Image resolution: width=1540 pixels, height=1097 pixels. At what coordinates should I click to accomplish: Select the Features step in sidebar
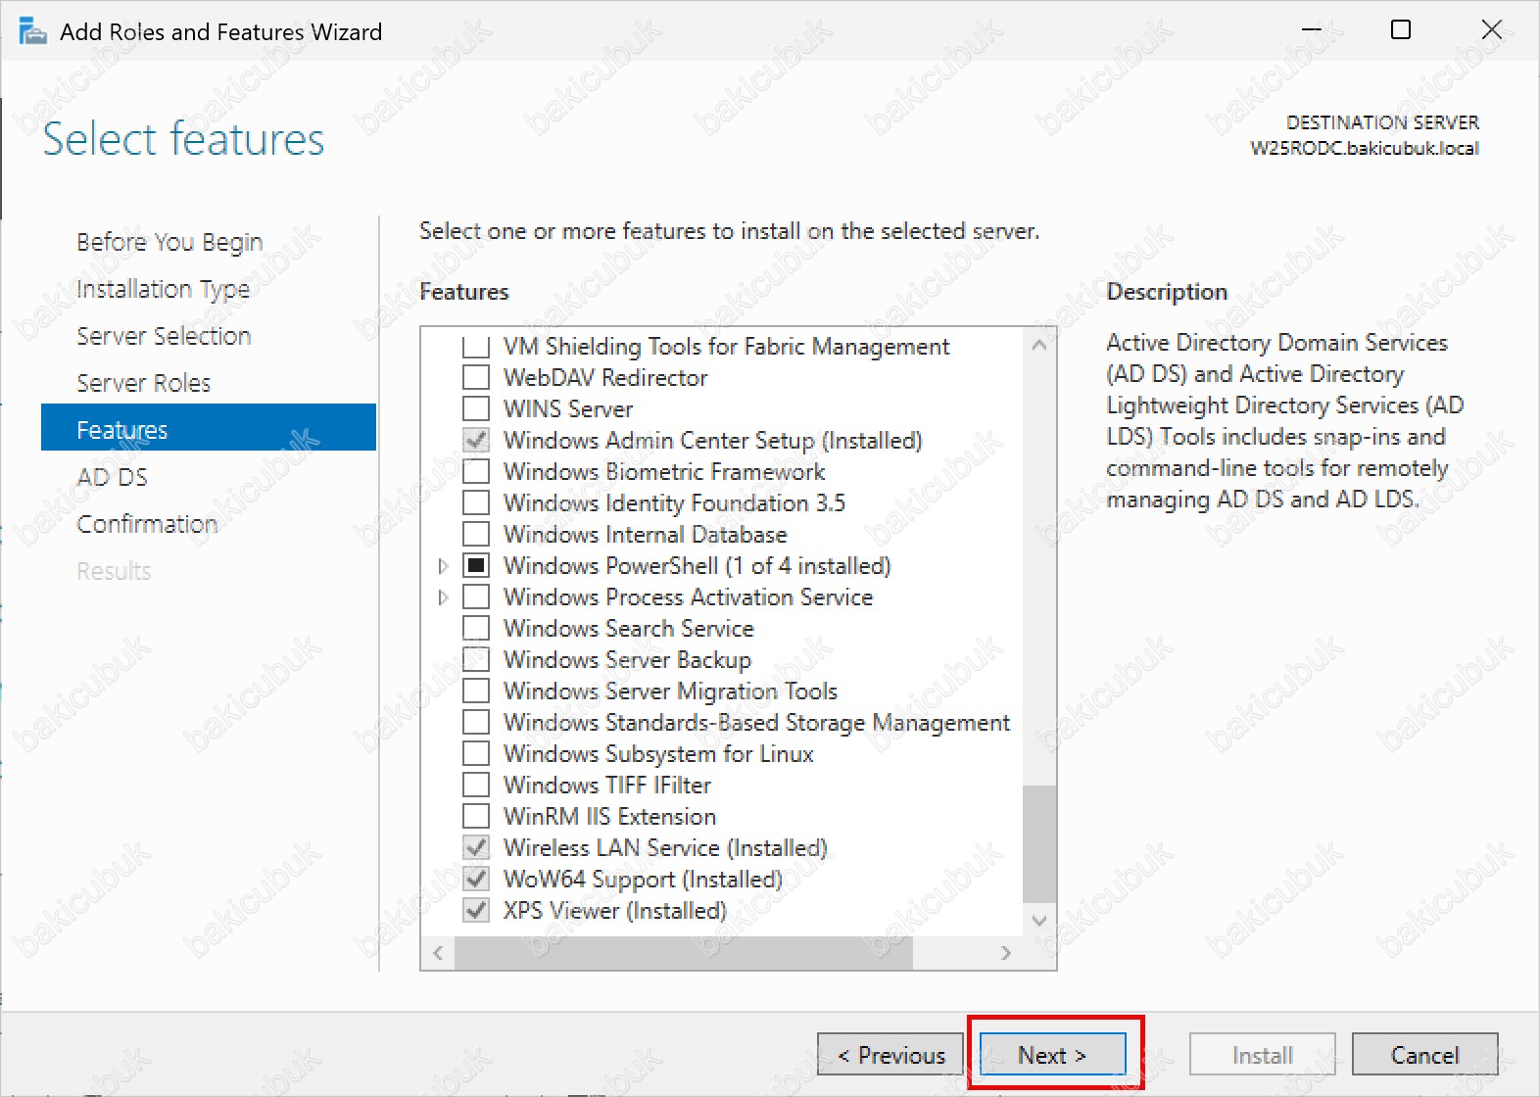coord(209,427)
